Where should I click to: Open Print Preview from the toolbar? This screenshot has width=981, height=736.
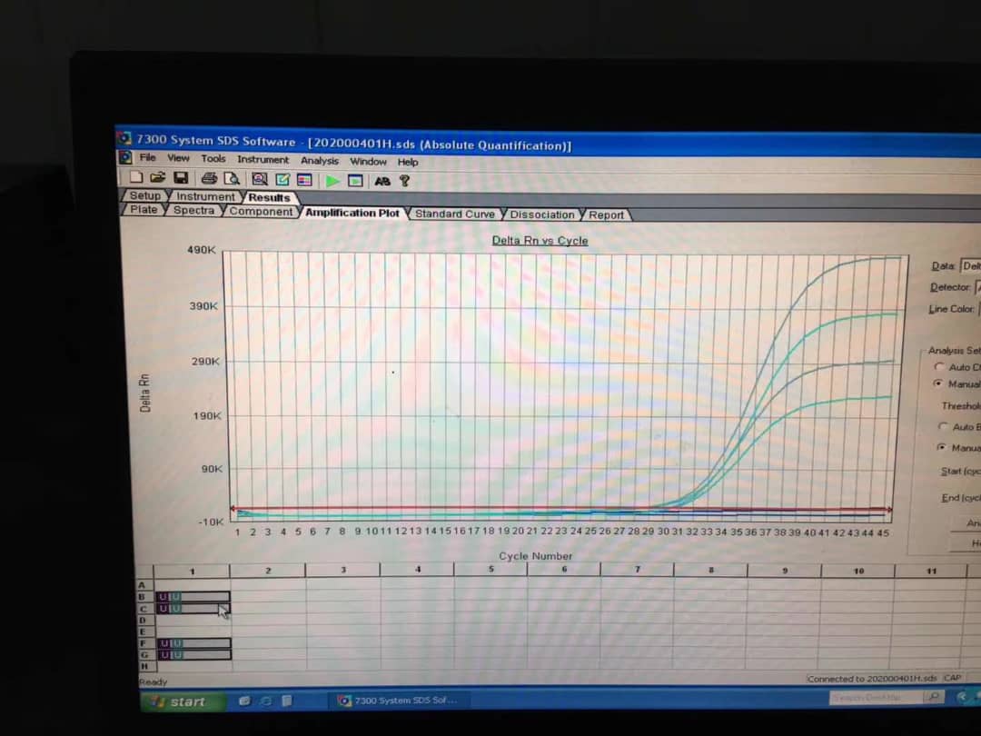click(232, 180)
